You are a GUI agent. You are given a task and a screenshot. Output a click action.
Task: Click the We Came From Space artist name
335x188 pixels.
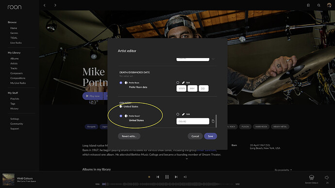(x=27, y=181)
